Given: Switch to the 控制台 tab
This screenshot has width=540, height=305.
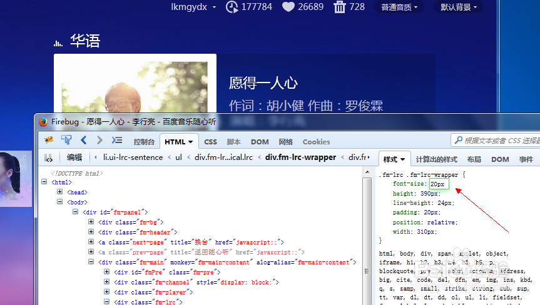Looking at the screenshot, I should (144, 142).
